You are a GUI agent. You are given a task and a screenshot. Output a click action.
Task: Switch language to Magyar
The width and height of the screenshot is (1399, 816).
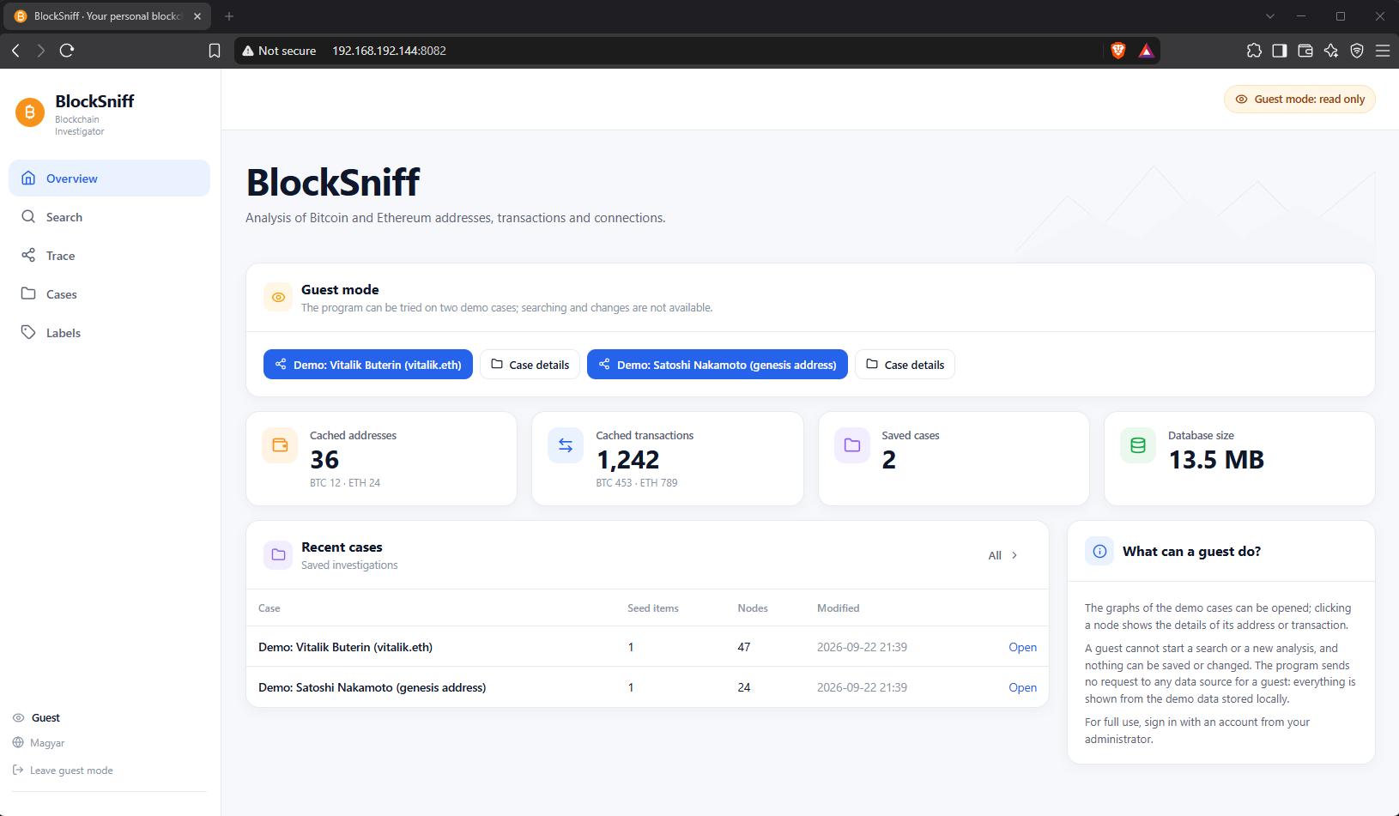(x=39, y=743)
